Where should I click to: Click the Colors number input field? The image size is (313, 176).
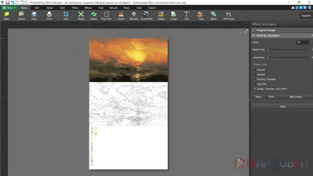(302, 42)
